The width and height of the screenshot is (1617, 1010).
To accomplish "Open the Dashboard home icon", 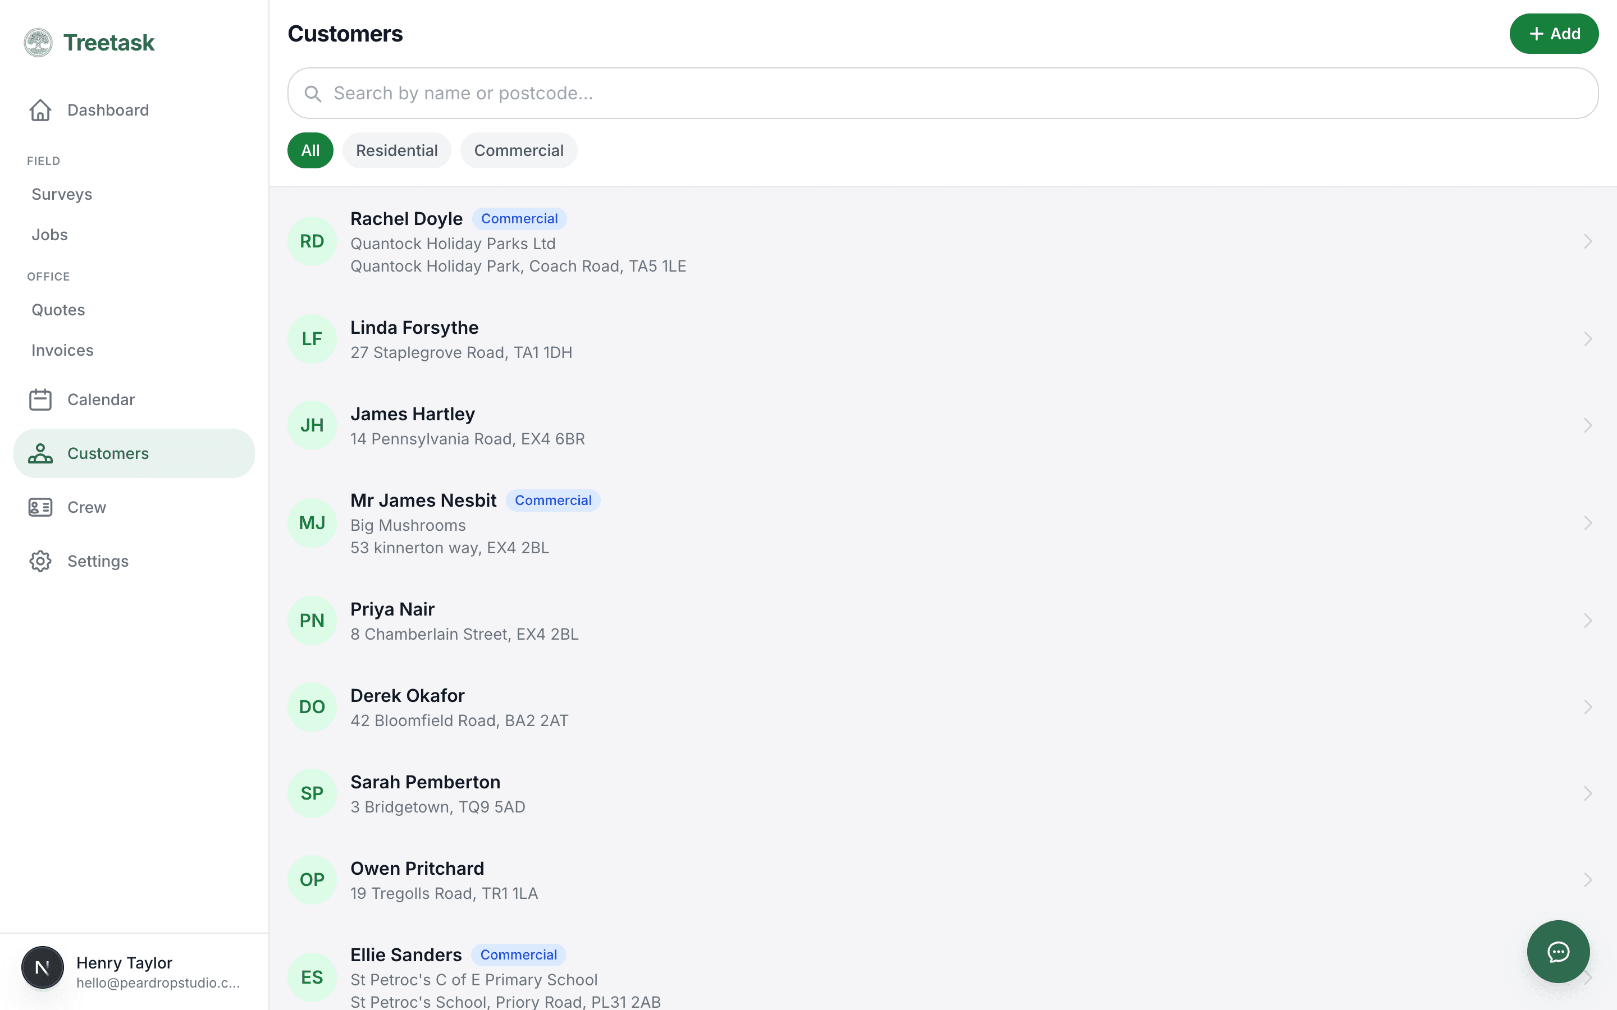I will pos(40,110).
